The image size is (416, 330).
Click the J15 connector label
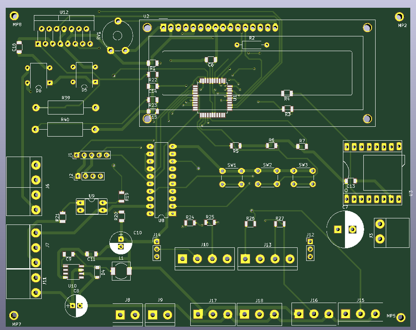point(360,300)
